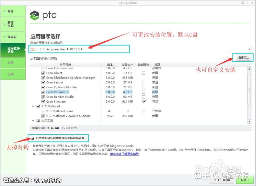Enable diagnostic report for Creo Direct
Viewport: 256px width, 186px height.
[144, 73]
